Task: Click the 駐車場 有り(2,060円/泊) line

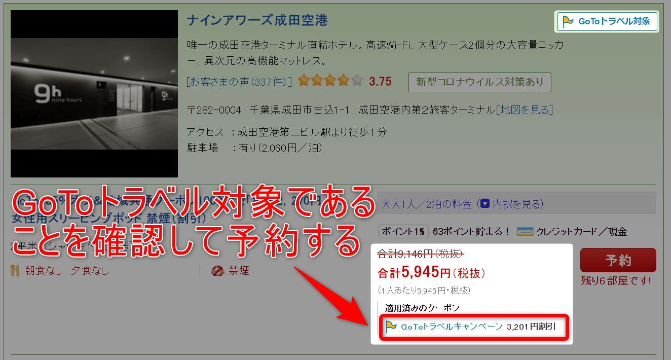Action: [254, 148]
